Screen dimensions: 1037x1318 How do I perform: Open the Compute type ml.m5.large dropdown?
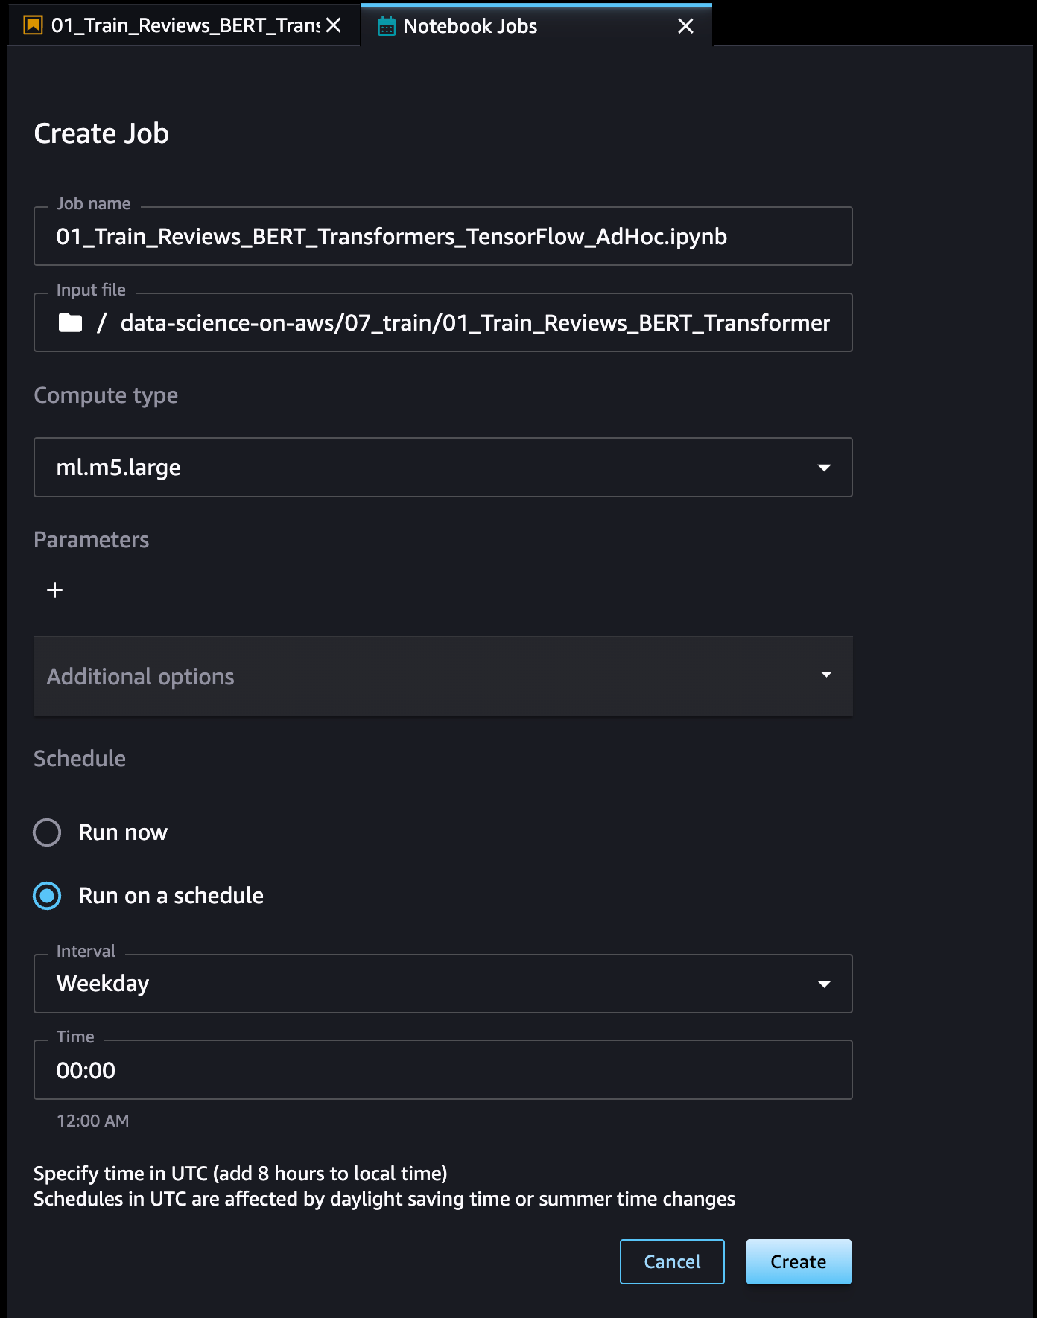(x=443, y=467)
